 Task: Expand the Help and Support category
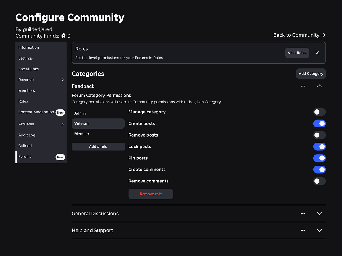pos(319,230)
